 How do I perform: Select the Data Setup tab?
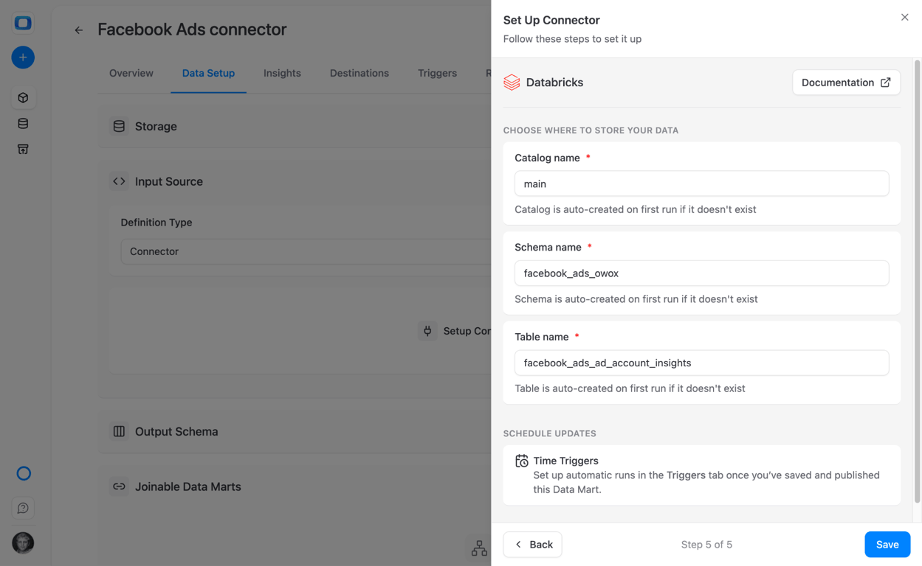208,73
